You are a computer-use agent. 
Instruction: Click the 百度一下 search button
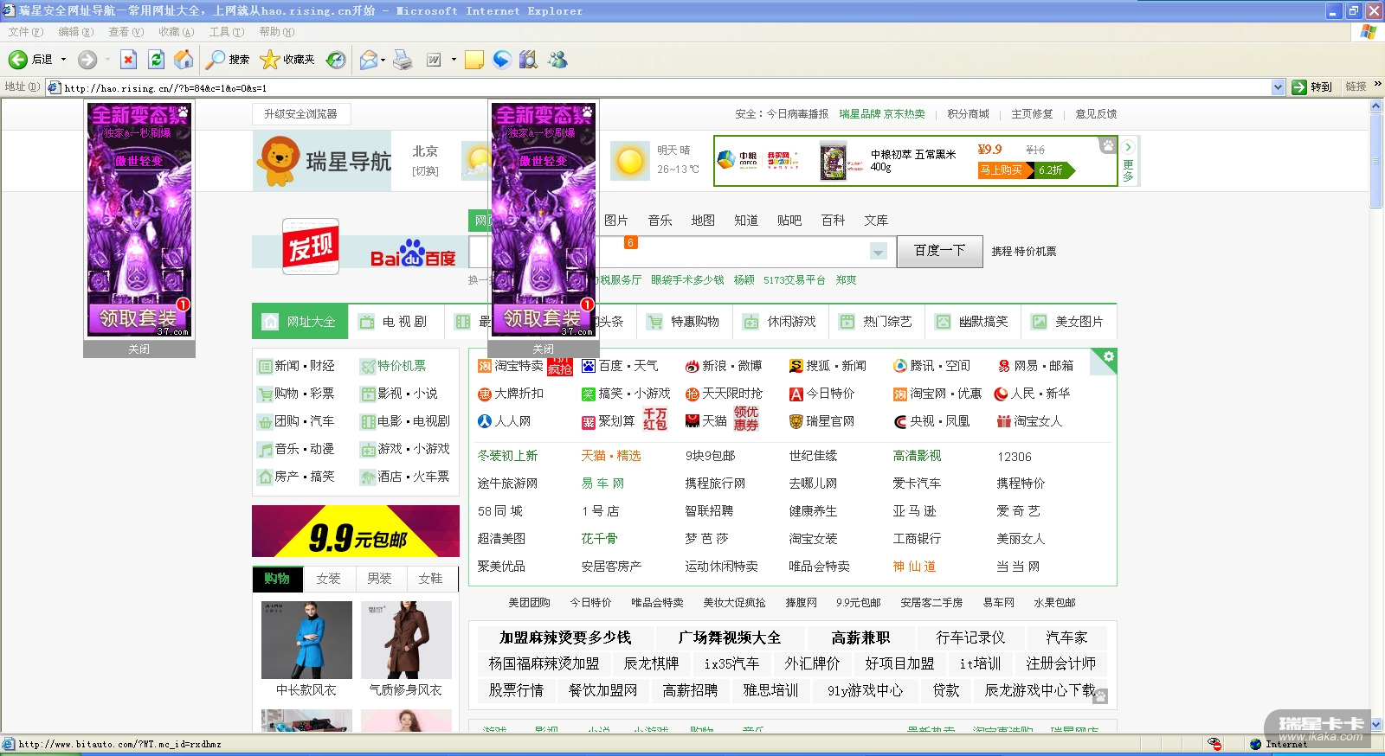(x=939, y=251)
